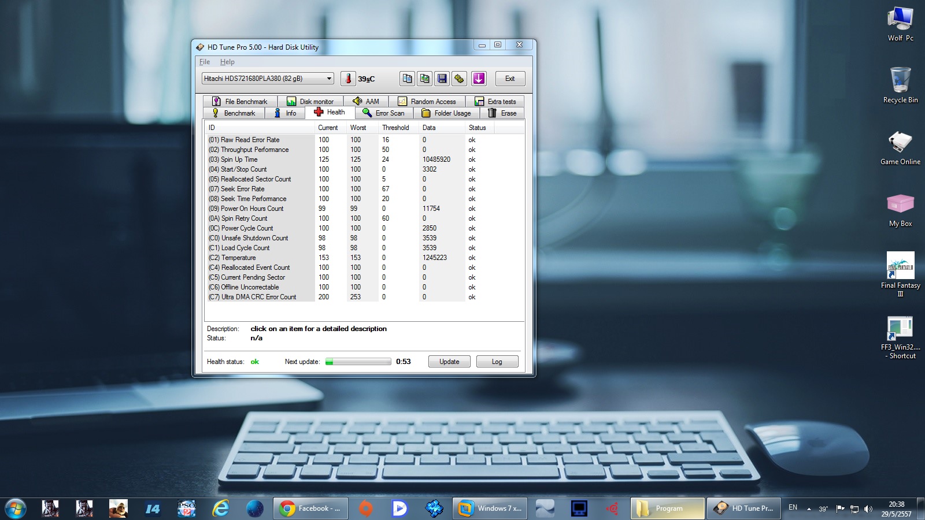925x520 pixels.
Task: Switch to the Erase tab
Action: click(502, 113)
